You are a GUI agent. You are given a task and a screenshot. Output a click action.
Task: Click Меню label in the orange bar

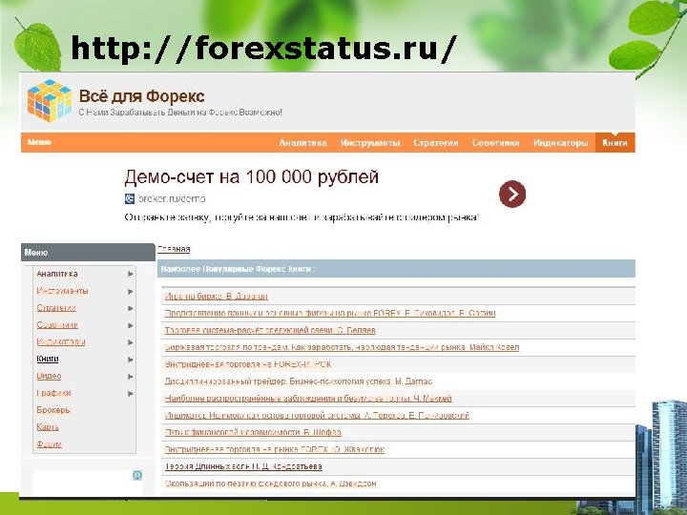(x=39, y=142)
